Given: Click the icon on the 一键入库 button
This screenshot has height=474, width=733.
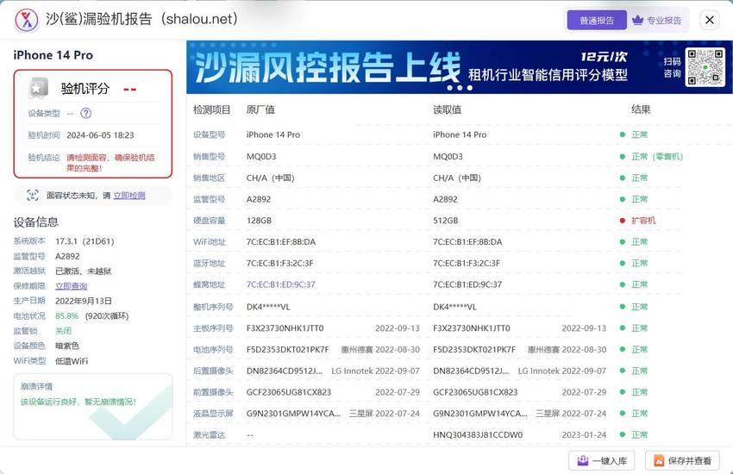Looking at the screenshot, I should point(582,460).
